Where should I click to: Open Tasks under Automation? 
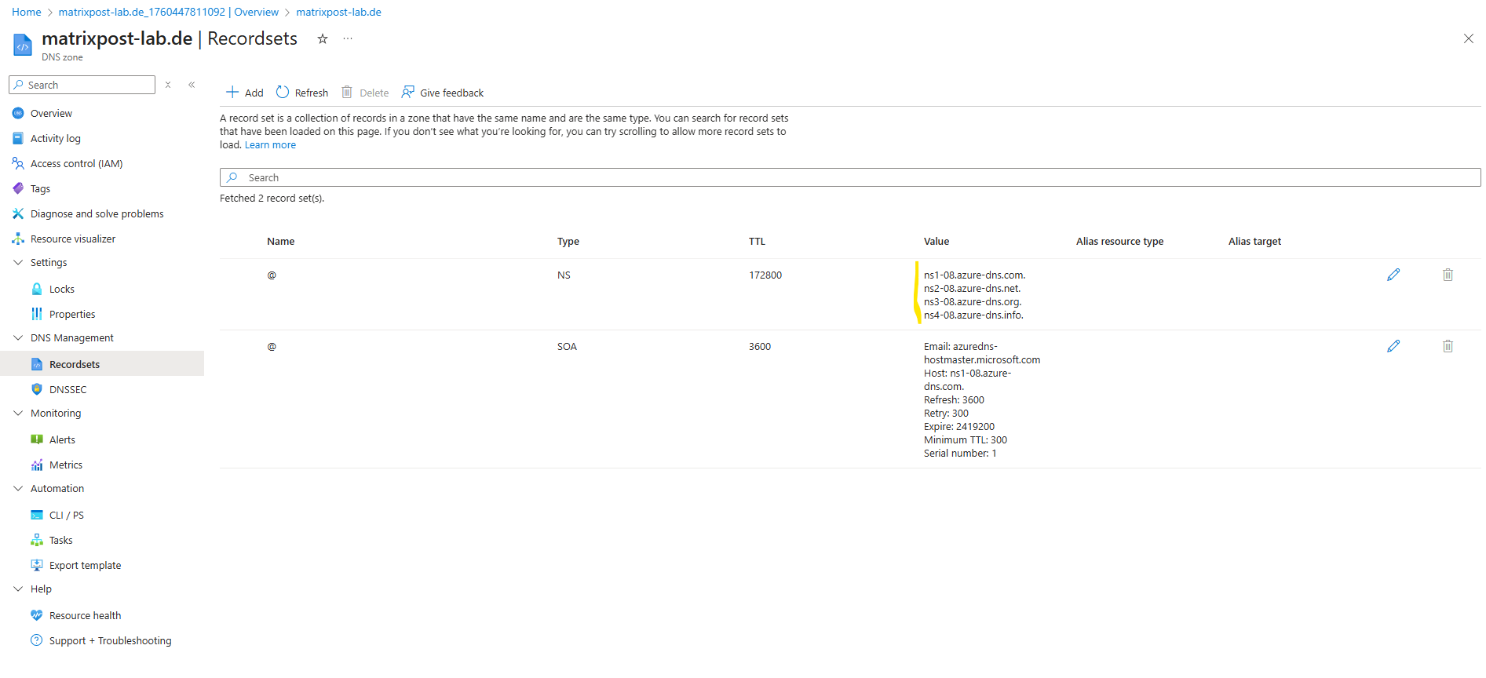pyautogui.click(x=61, y=541)
